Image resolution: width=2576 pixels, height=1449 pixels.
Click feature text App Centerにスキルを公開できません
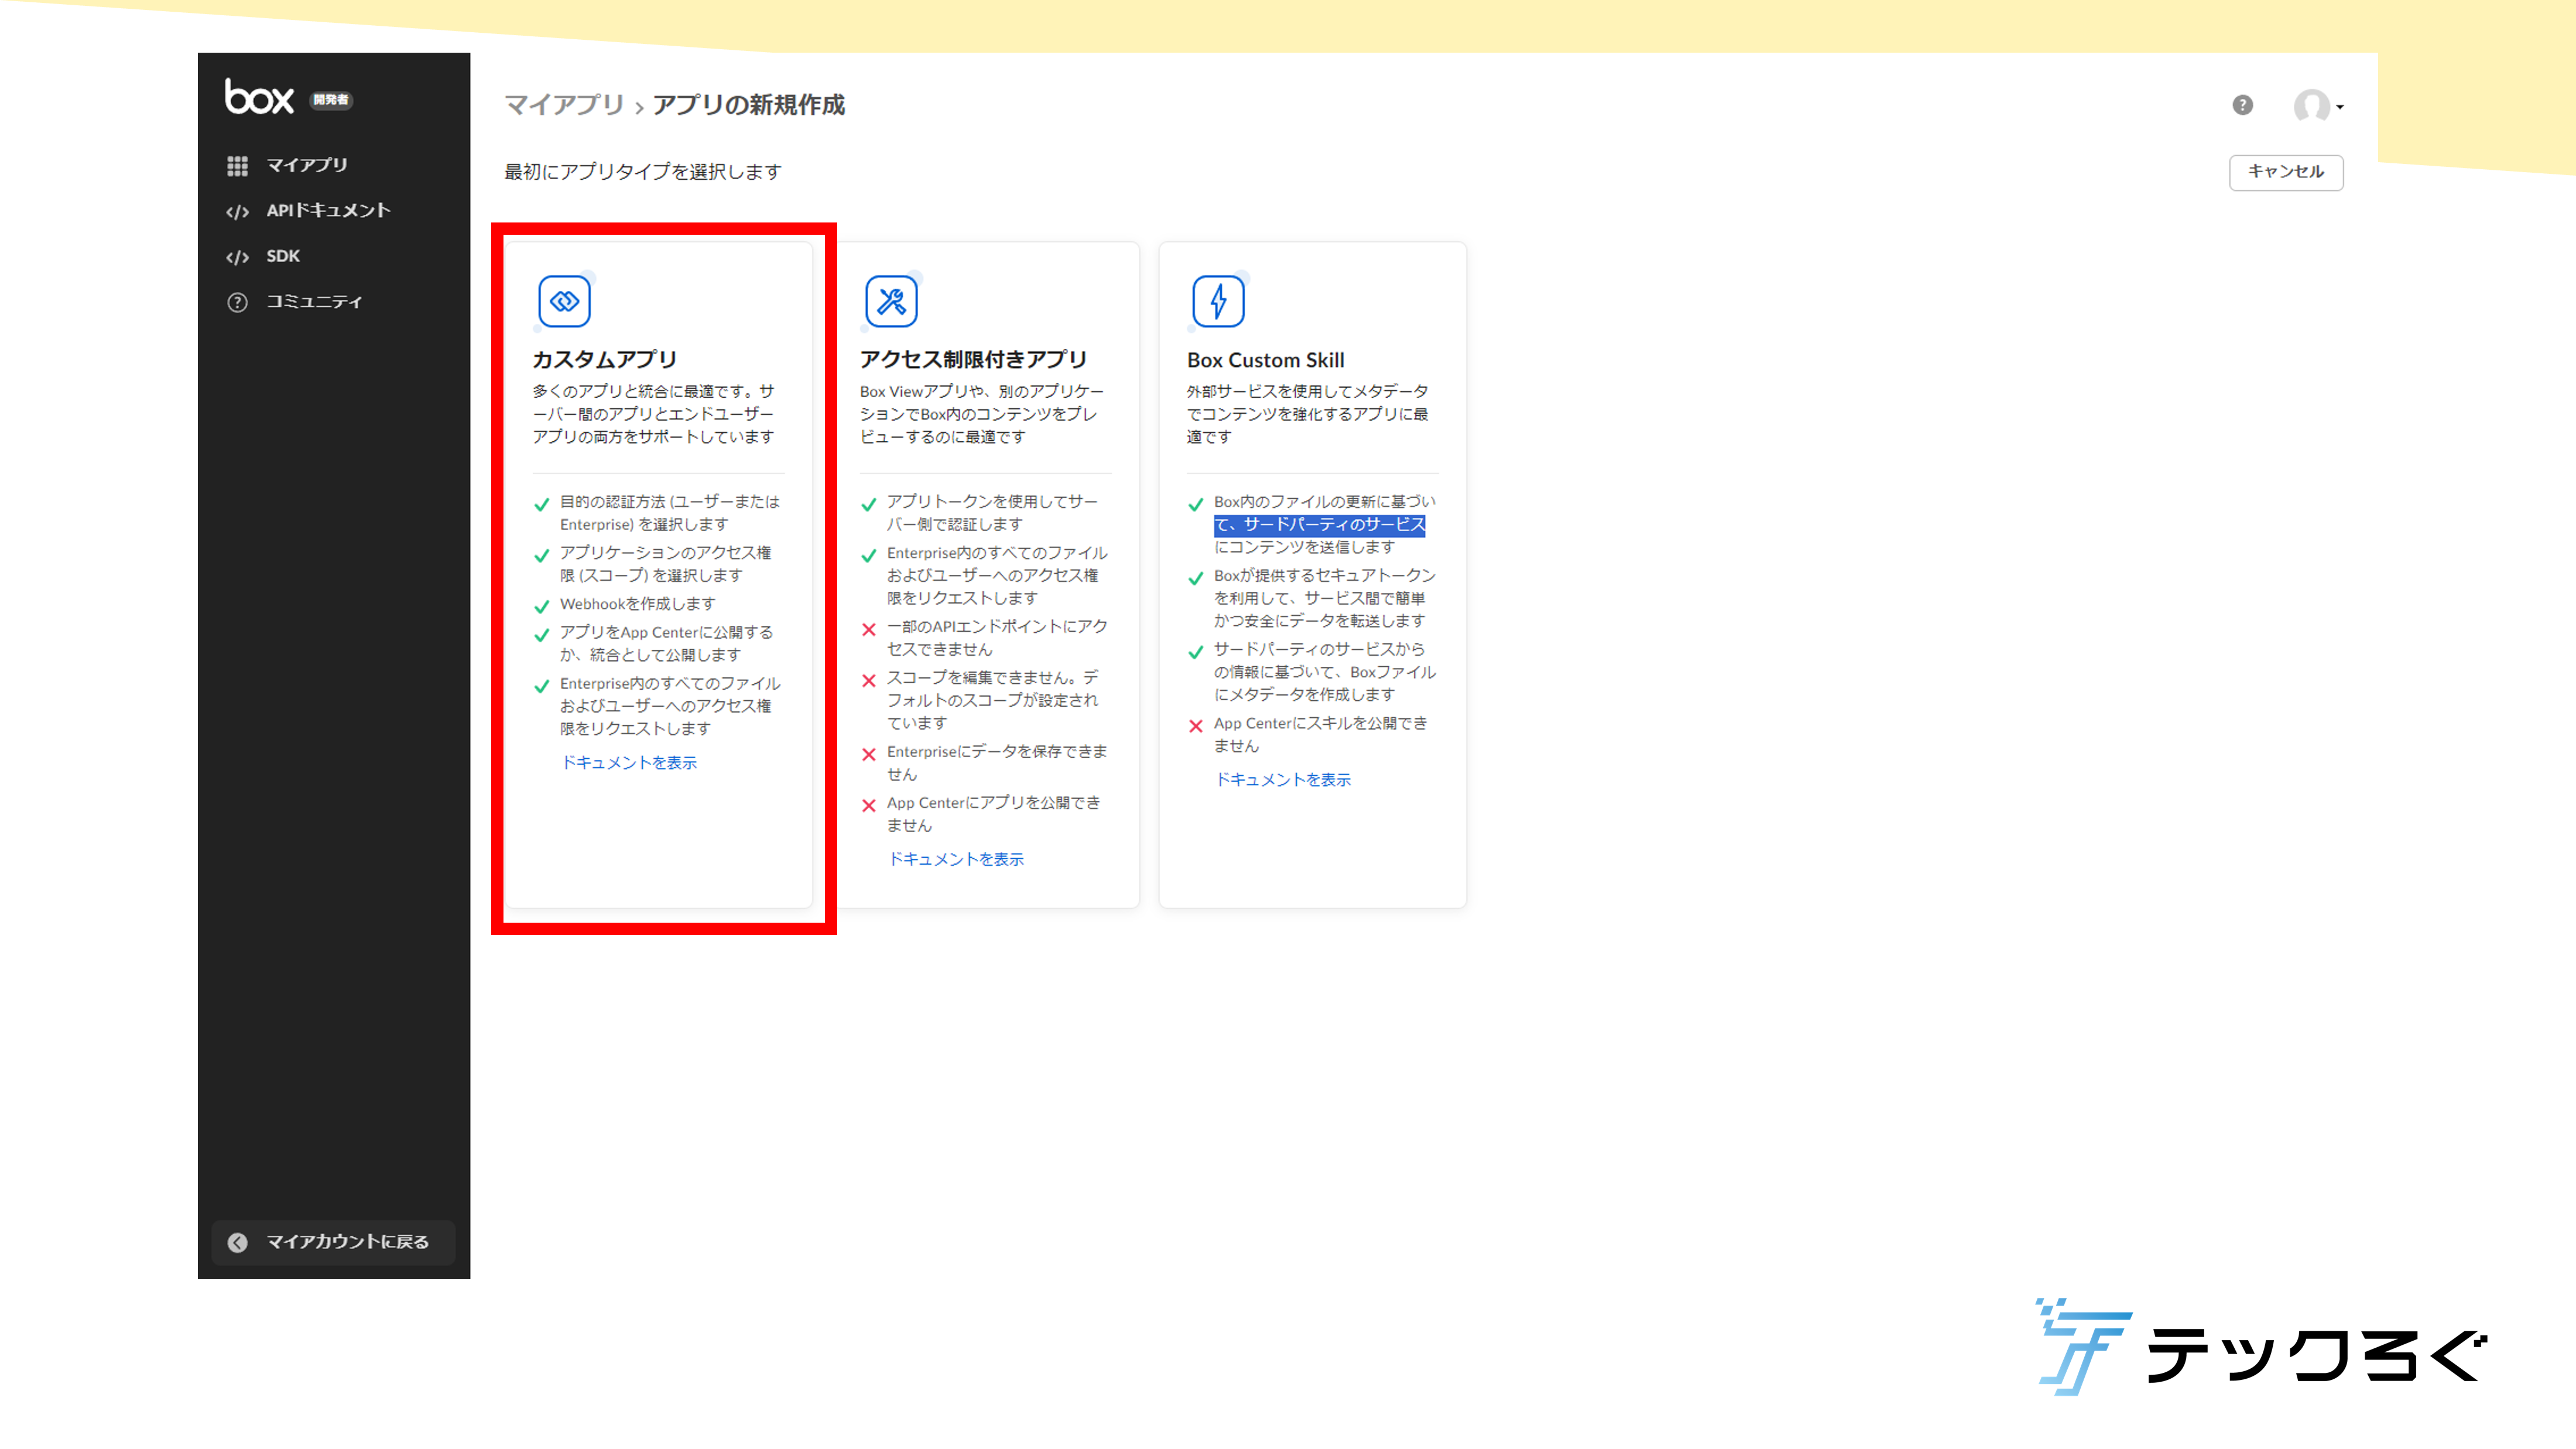tap(1321, 735)
